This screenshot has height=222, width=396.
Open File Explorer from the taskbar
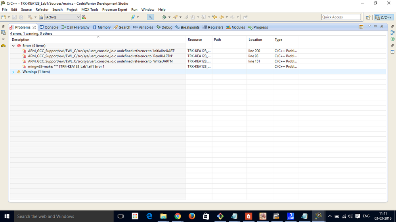(163, 216)
